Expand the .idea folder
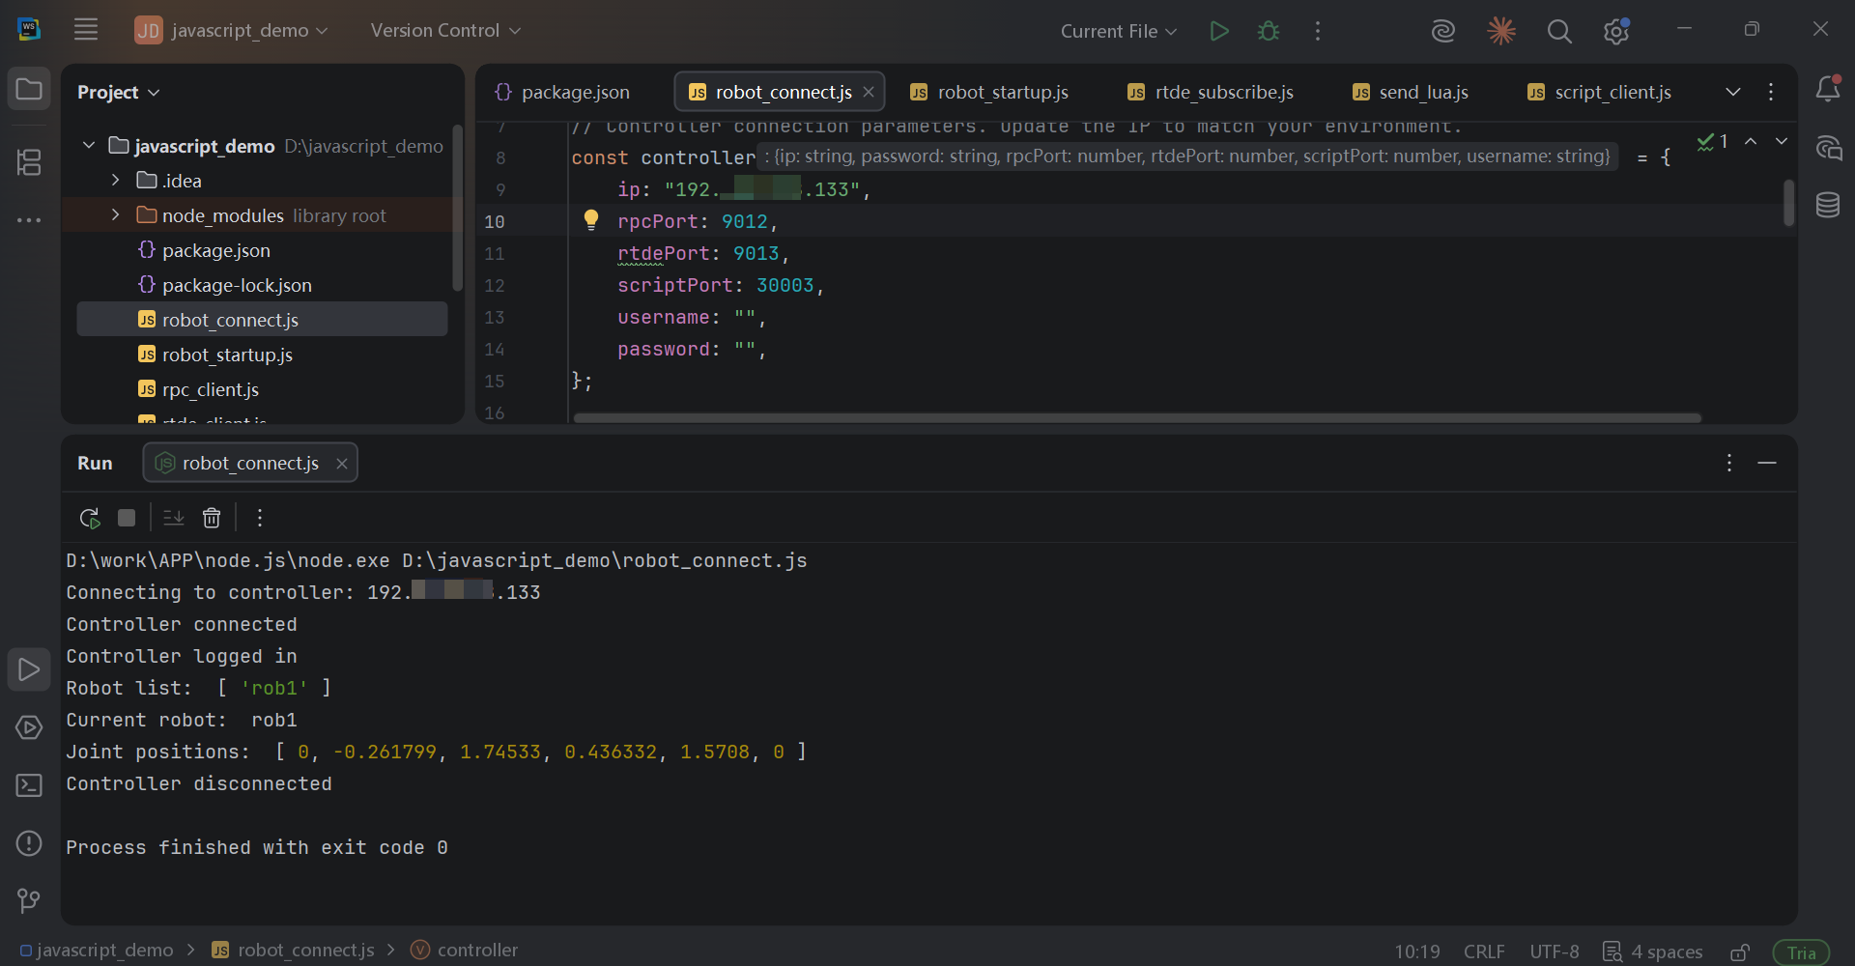Image resolution: width=1855 pixels, height=966 pixels. (x=116, y=180)
